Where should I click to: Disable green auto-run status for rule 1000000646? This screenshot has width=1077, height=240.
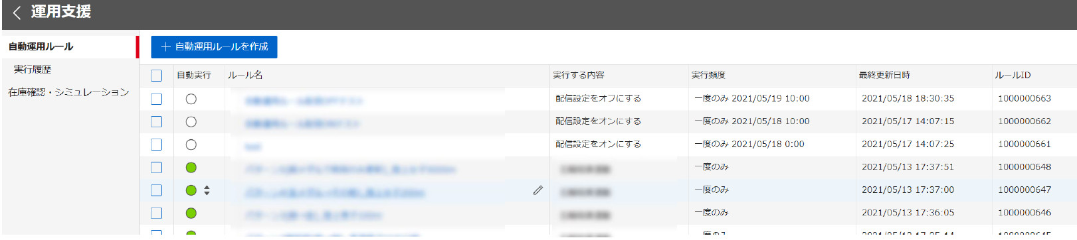pos(191,213)
